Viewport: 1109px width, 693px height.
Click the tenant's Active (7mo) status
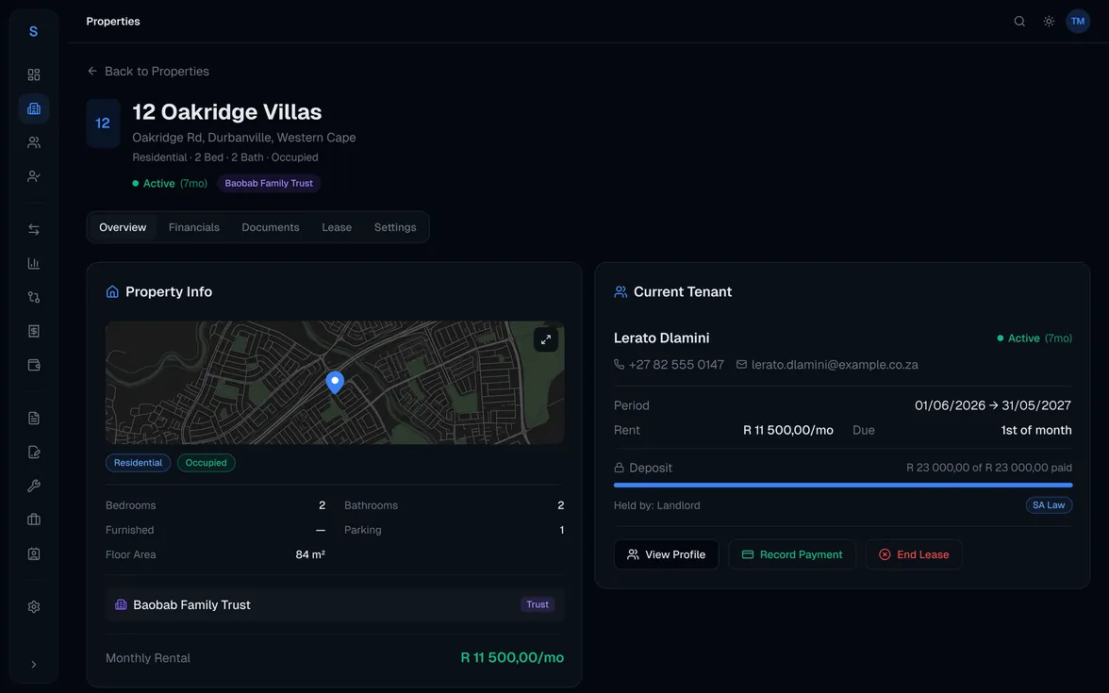click(x=1034, y=338)
